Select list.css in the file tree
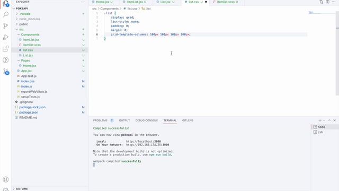 [28, 50]
